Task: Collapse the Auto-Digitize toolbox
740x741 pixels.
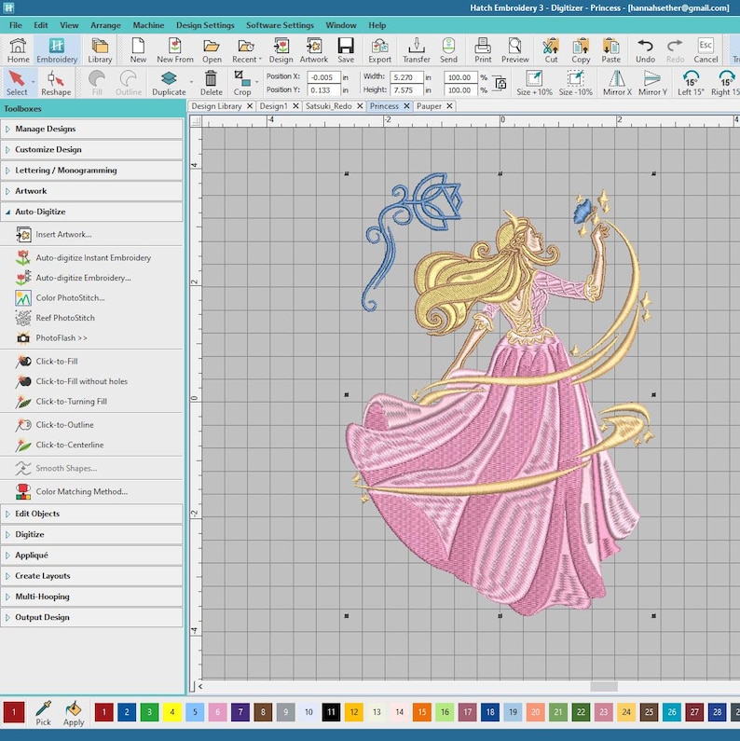Action: coord(91,212)
